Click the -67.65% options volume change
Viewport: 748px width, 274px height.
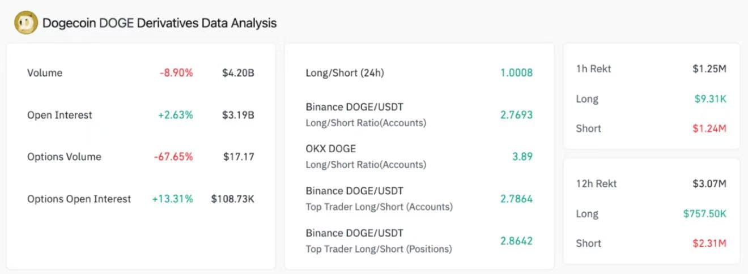coord(173,157)
